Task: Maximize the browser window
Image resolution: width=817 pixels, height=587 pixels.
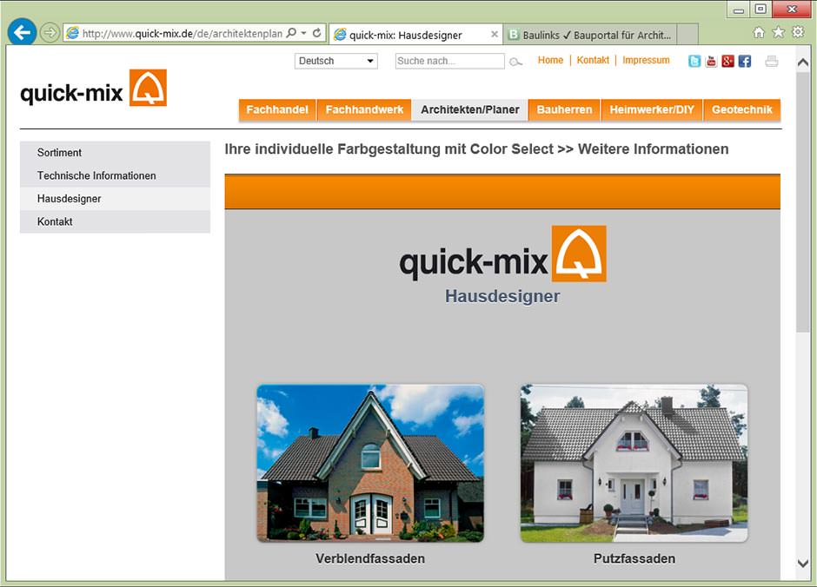Action: tap(761, 10)
